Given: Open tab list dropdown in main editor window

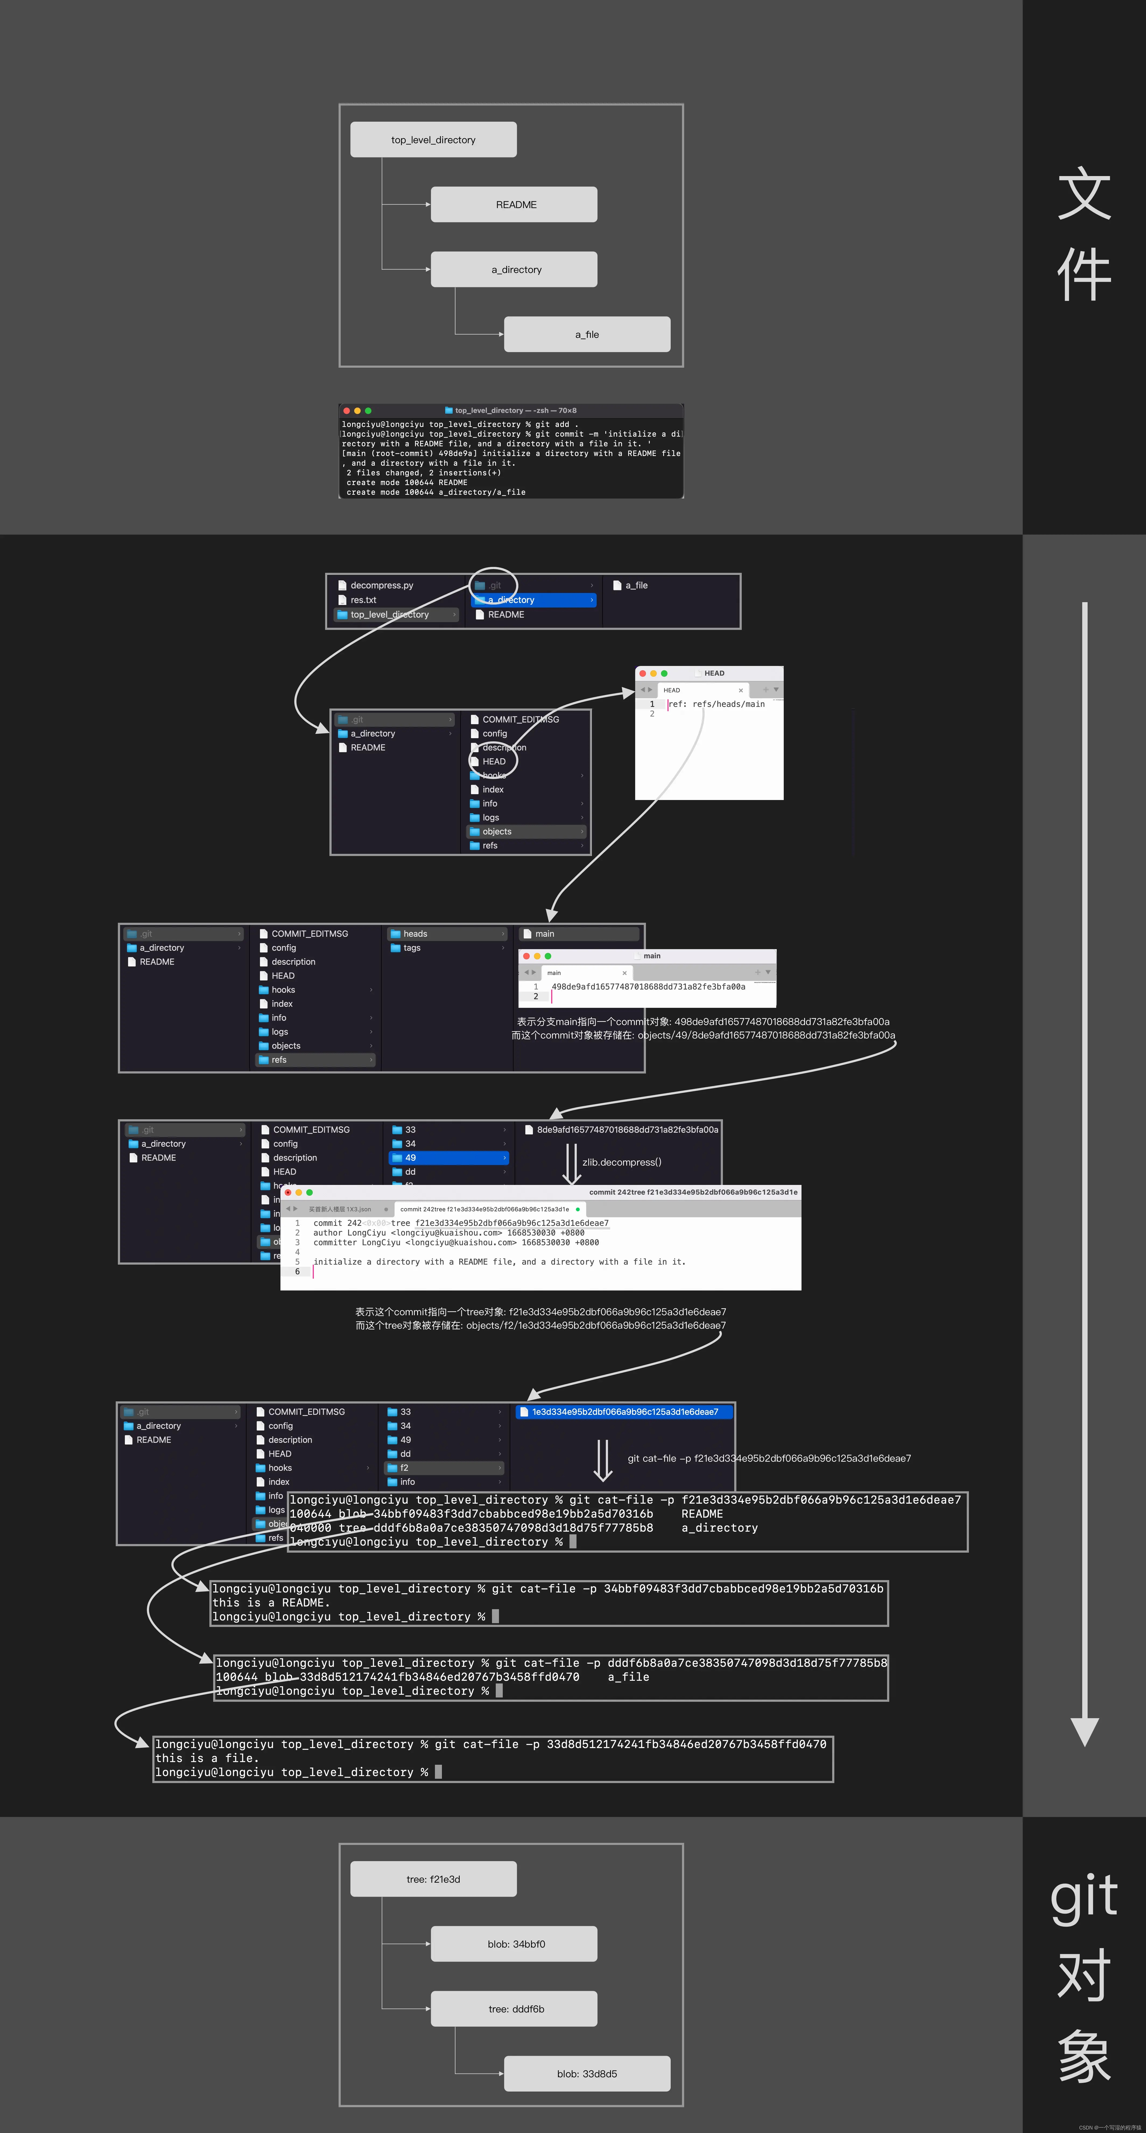Looking at the screenshot, I should tap(768, 972).
